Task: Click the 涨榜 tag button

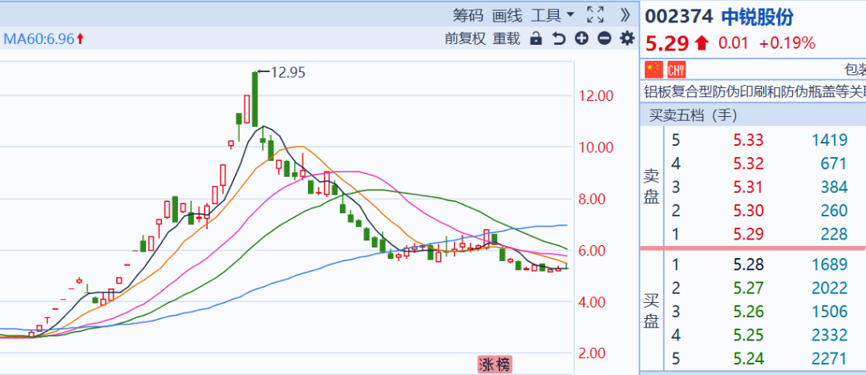Action: pos(495,365)
